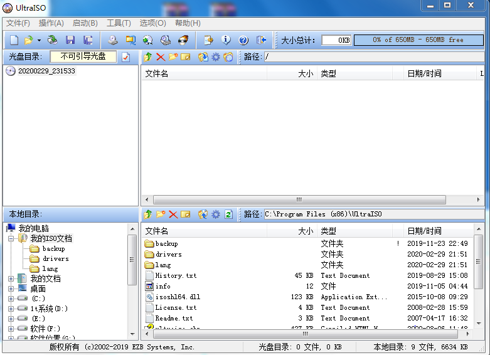Open the 选项(O) menu
The height and width of the screenshot is (355, 490).
pyautogui.click(x=152, y=23)
